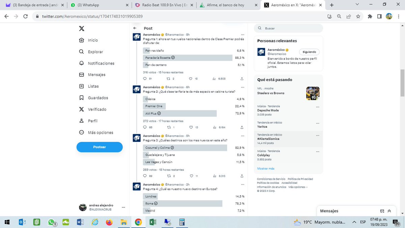Viewport: 405px width, 228px height.
Task: View analytics of Pregunta 3 post
Action: click(x=214, y=176)
